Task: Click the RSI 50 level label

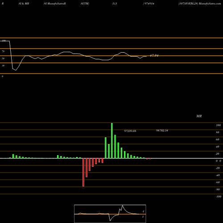Action: [3, 58]
